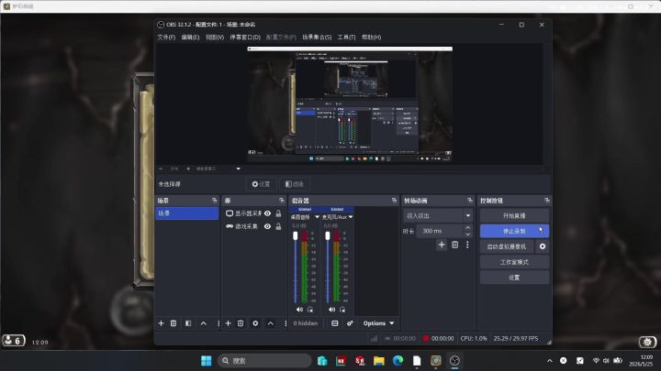
Task: Select the scene row in Scenes list
Action: pyautogui.click(x=187, y=213)
